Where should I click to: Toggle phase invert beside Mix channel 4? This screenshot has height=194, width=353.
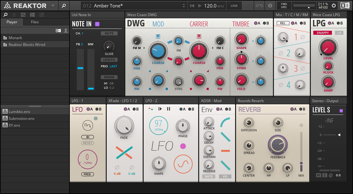point(281,85)
